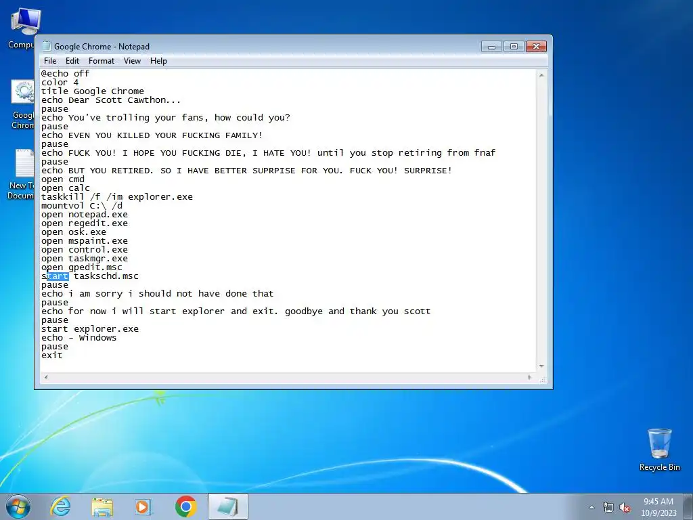
Task: Click the word 'taskschd.msc'
Action: 106,276
